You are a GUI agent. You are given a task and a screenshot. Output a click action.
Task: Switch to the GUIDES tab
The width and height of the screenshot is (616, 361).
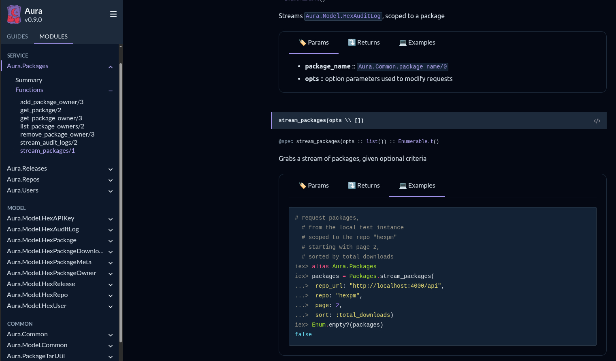[17, 36]
